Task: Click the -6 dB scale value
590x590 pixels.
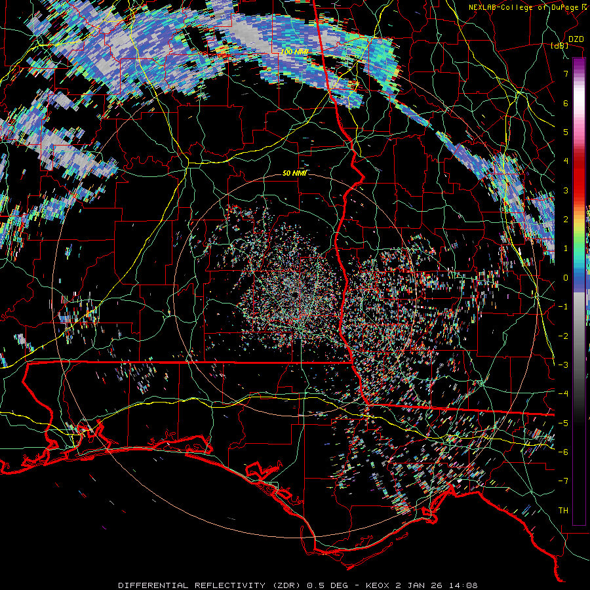Action: (563, 452)
